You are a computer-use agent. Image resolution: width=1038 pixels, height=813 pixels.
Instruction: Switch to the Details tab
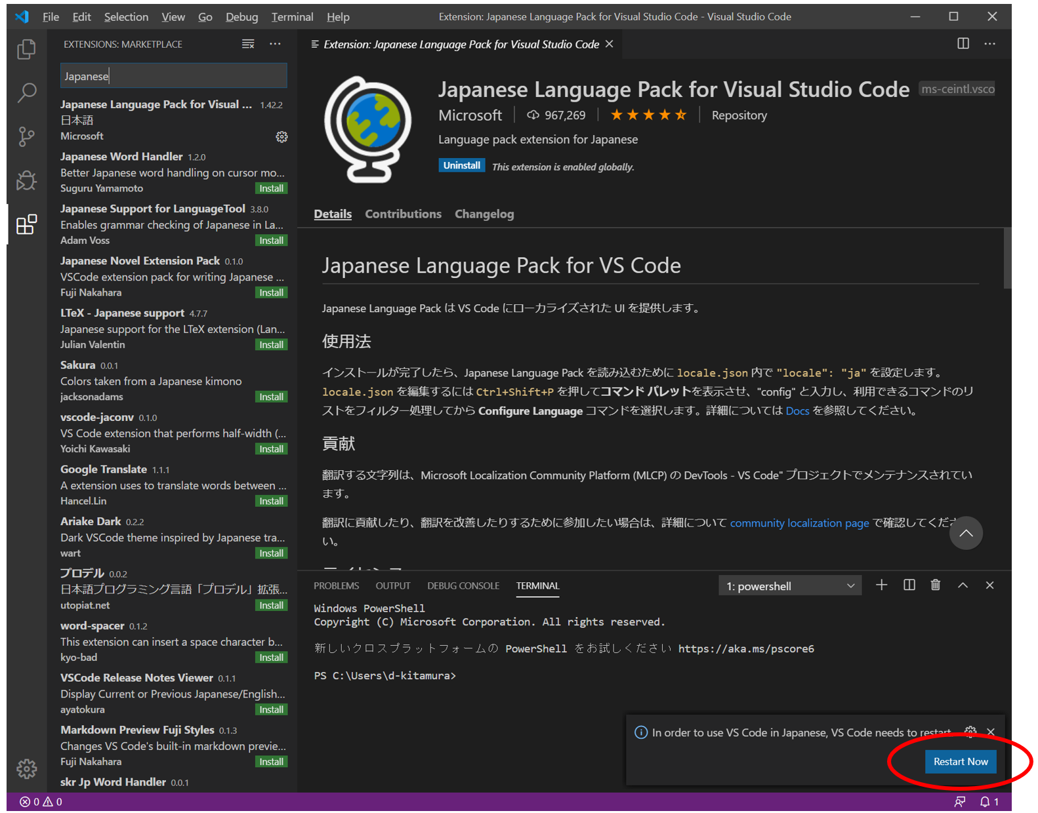[333, 214]
